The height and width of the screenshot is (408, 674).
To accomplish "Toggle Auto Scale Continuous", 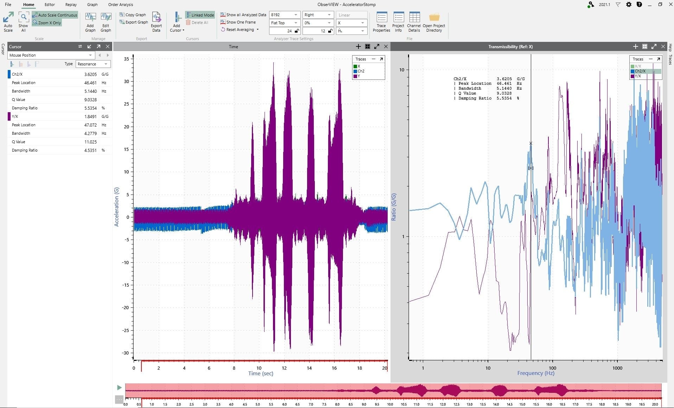I will (55, 15).
